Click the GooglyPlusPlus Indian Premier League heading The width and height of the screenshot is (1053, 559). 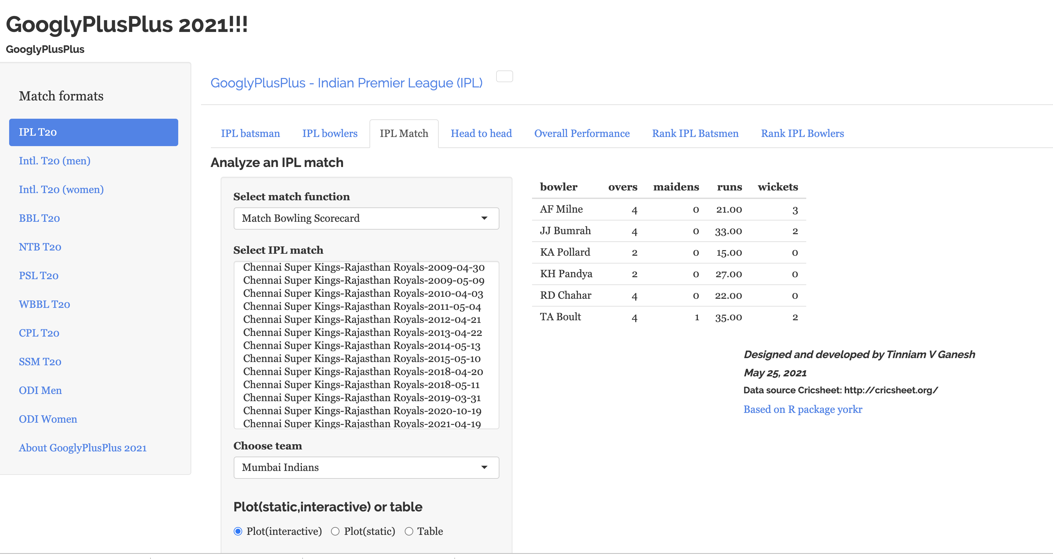pos(346,83)
